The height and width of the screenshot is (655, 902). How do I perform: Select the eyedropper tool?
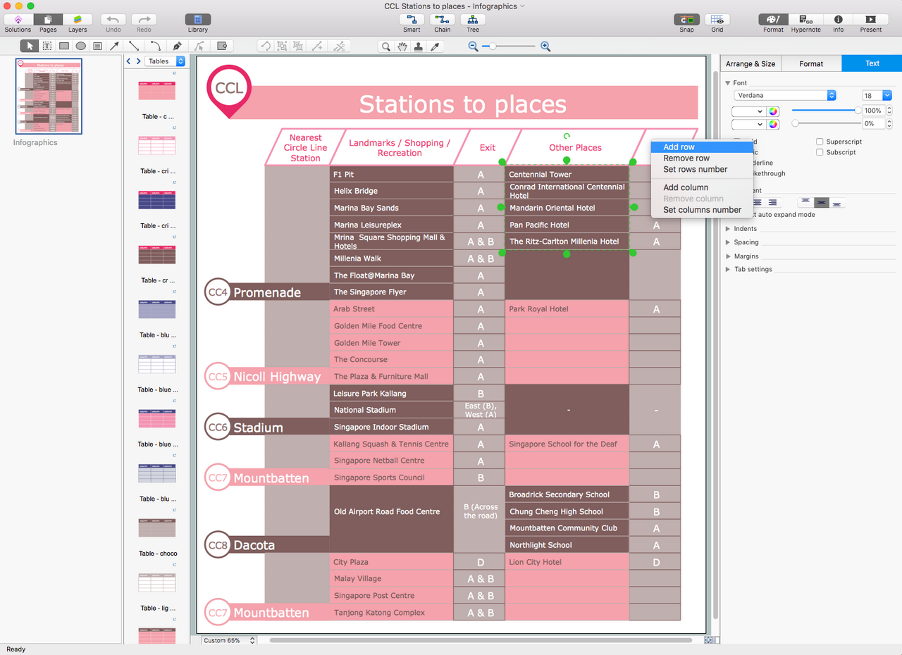tap(435, 46)
